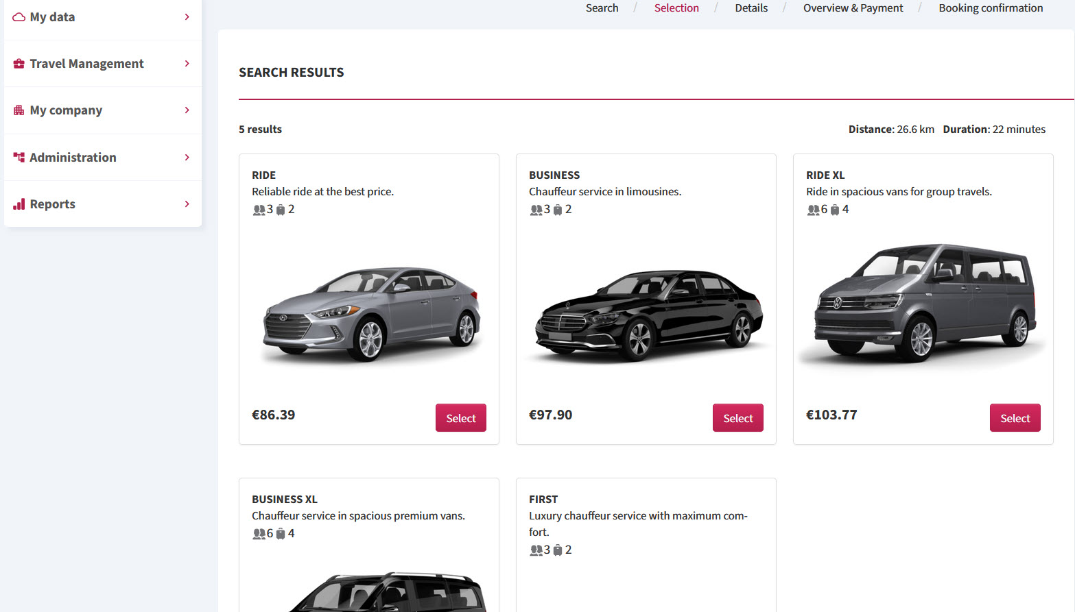
Task: Select the RIDE option for €86.39
Action: [461, 418]
